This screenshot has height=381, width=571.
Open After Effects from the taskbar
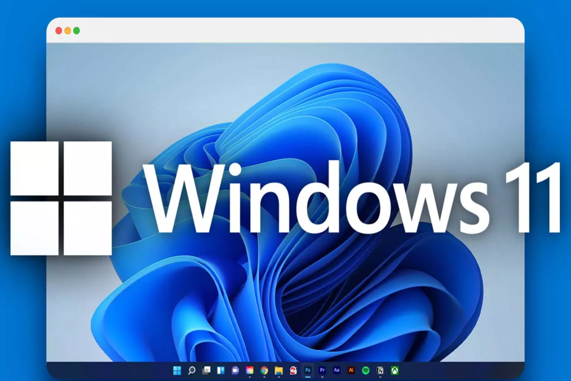[337, 370]
